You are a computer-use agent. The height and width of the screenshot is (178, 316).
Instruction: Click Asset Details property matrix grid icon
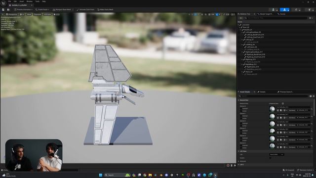311,96
